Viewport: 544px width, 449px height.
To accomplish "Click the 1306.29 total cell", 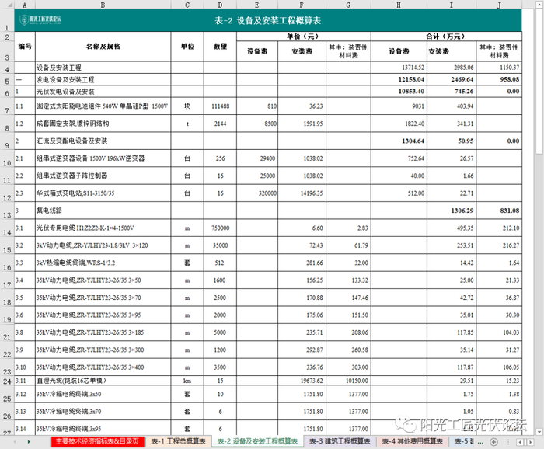I will coord(451,211).
